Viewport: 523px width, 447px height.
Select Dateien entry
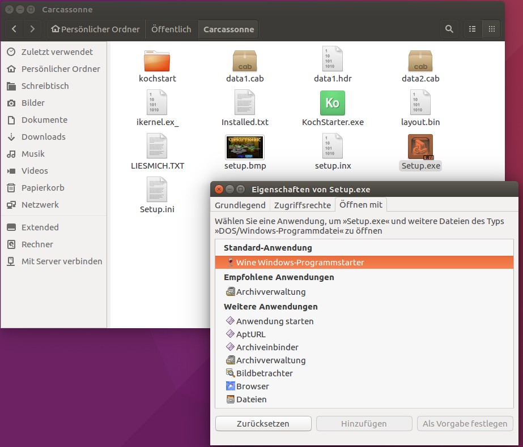pyautogui.click(x=364, y=399)
